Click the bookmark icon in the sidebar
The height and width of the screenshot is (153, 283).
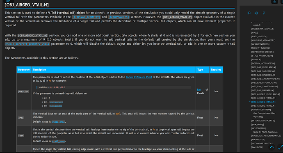point(249,13)
